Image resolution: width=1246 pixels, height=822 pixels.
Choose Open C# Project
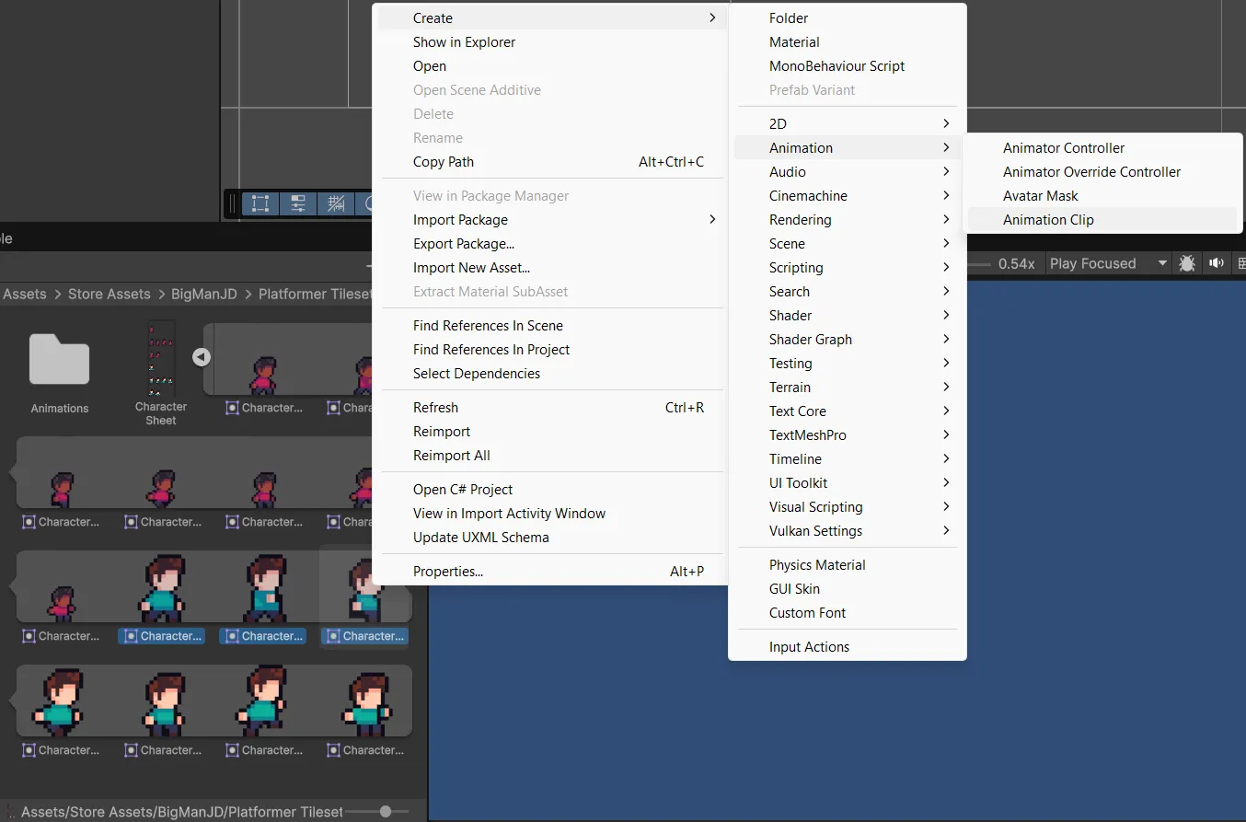click(x=552, y=490)
